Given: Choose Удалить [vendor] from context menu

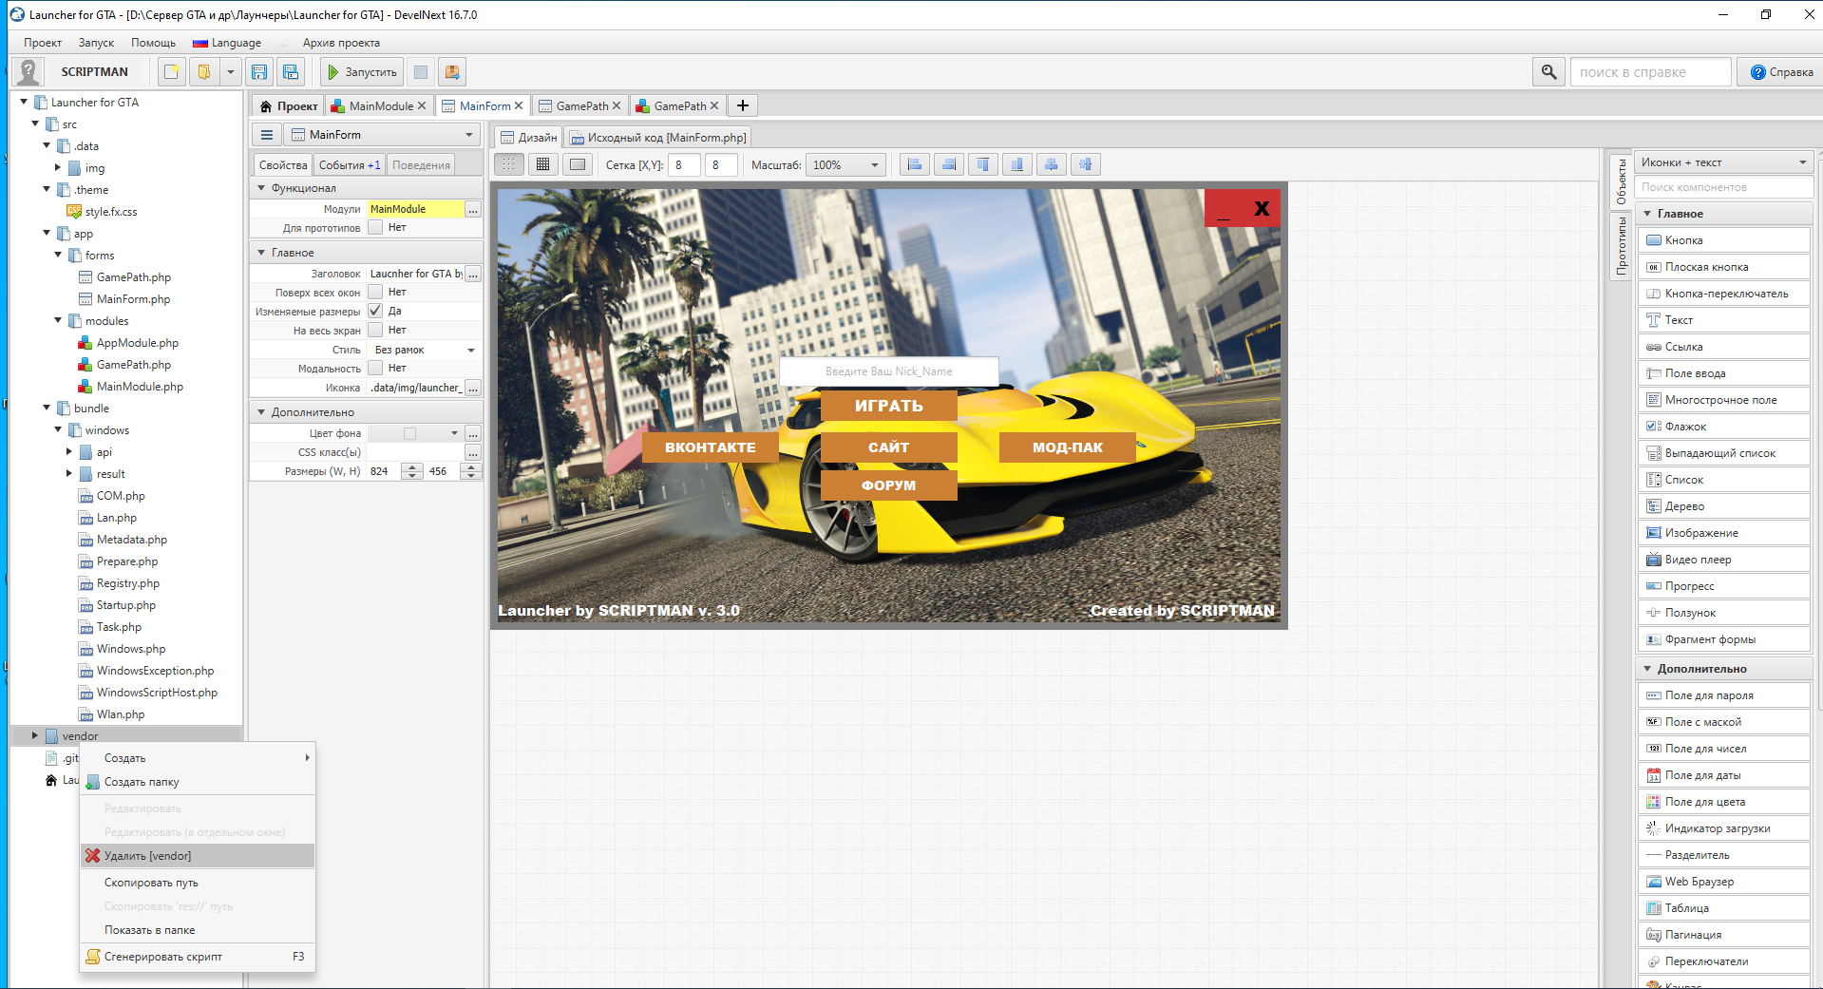Looking at the screenshot, I should (198, 856).
